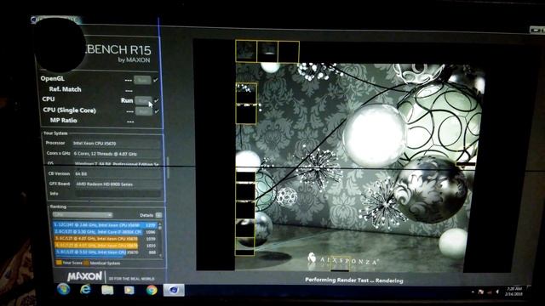This screenshot has width=545, height=306.
Task: Select ranking entry scoring 1035
Action: point(105,246)
